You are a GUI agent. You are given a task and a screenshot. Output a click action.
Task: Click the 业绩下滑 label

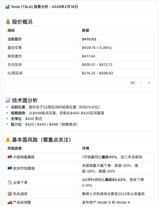click(x=20, y=183)
